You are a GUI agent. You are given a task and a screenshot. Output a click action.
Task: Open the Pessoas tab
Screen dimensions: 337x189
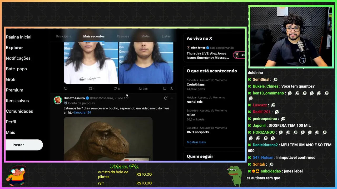coord(123,36)
